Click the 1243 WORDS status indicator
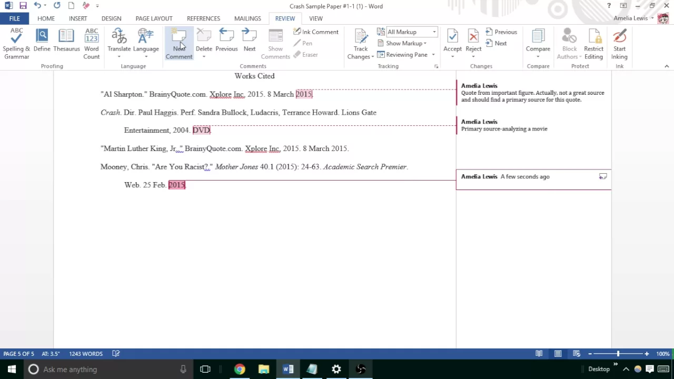 tap(86, 354)
